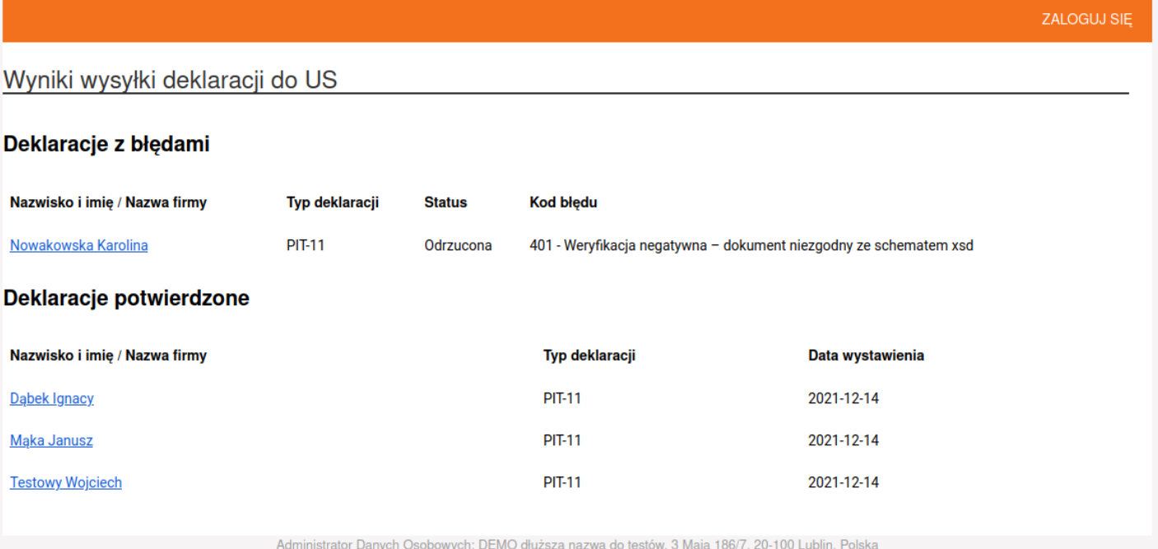Open the Nowakowska Karolina declaration link
The height and width of the screenshot is (549, 1158).
coord(79,245)
